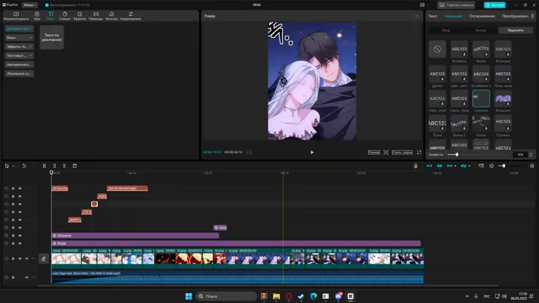The height and width of the screenshot is (303, 539).
Task: Click the delete trash icon in timeline toolbar
Action: (x=74, y=166)
